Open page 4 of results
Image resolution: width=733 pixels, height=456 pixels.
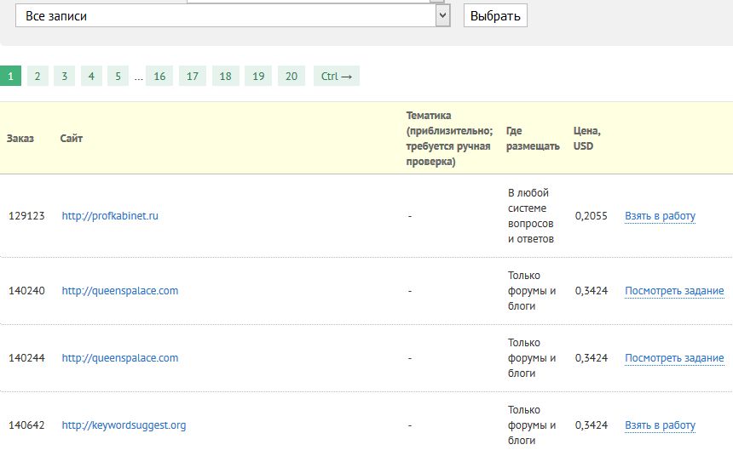click(x=91, y=76)
